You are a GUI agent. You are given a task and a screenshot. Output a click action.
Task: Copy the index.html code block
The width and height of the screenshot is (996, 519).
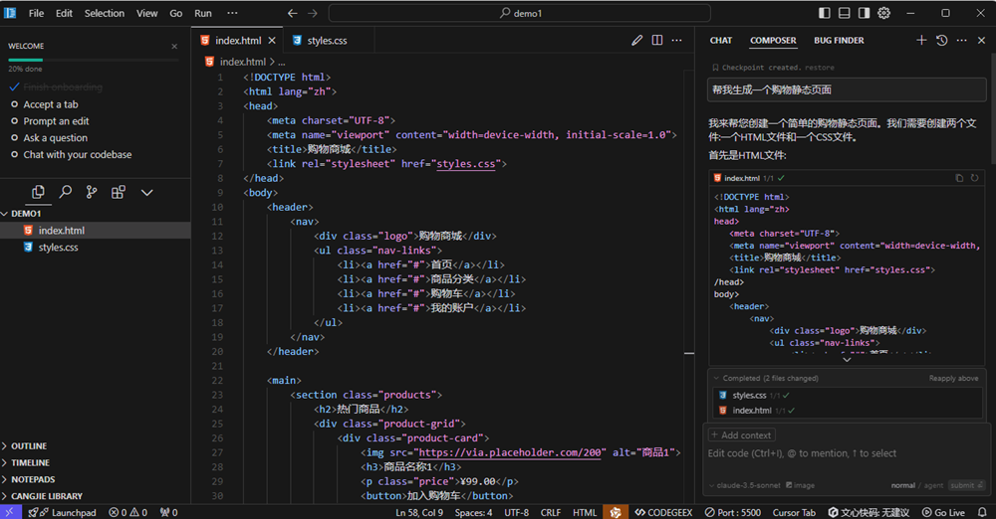pos(959,178)
